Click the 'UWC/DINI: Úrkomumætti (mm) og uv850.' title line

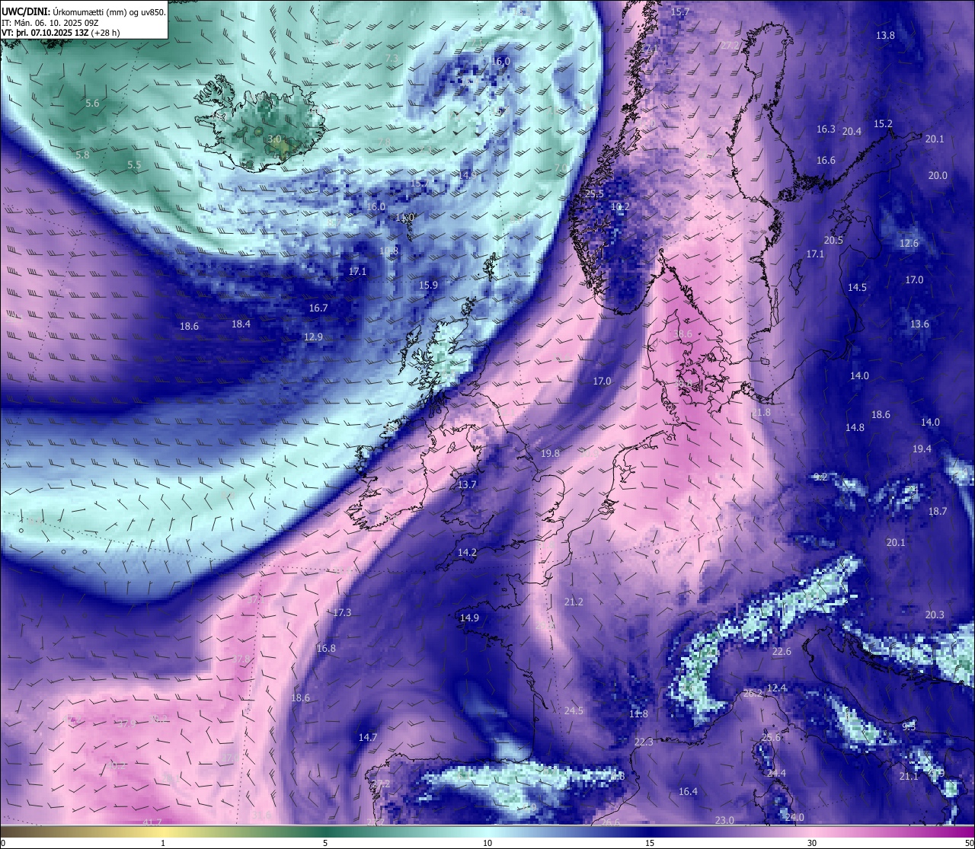[x=83, y=11]
